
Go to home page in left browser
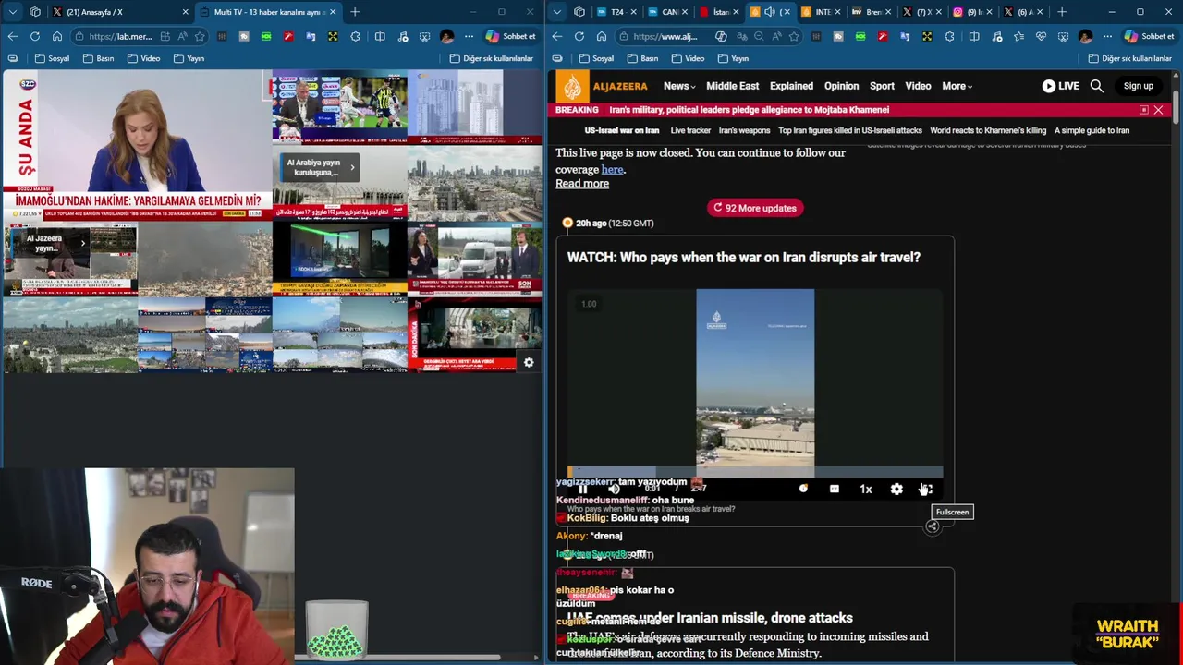pos(56,36)
